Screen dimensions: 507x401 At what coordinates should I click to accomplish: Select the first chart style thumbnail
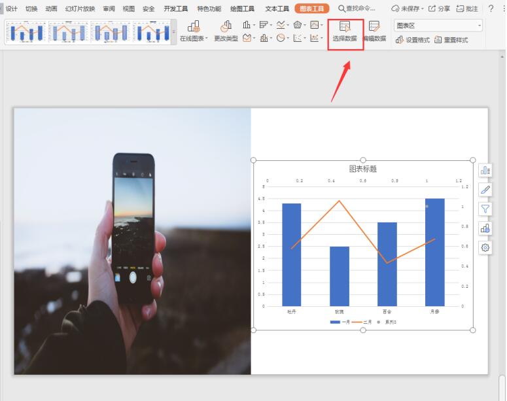[26, 31]
